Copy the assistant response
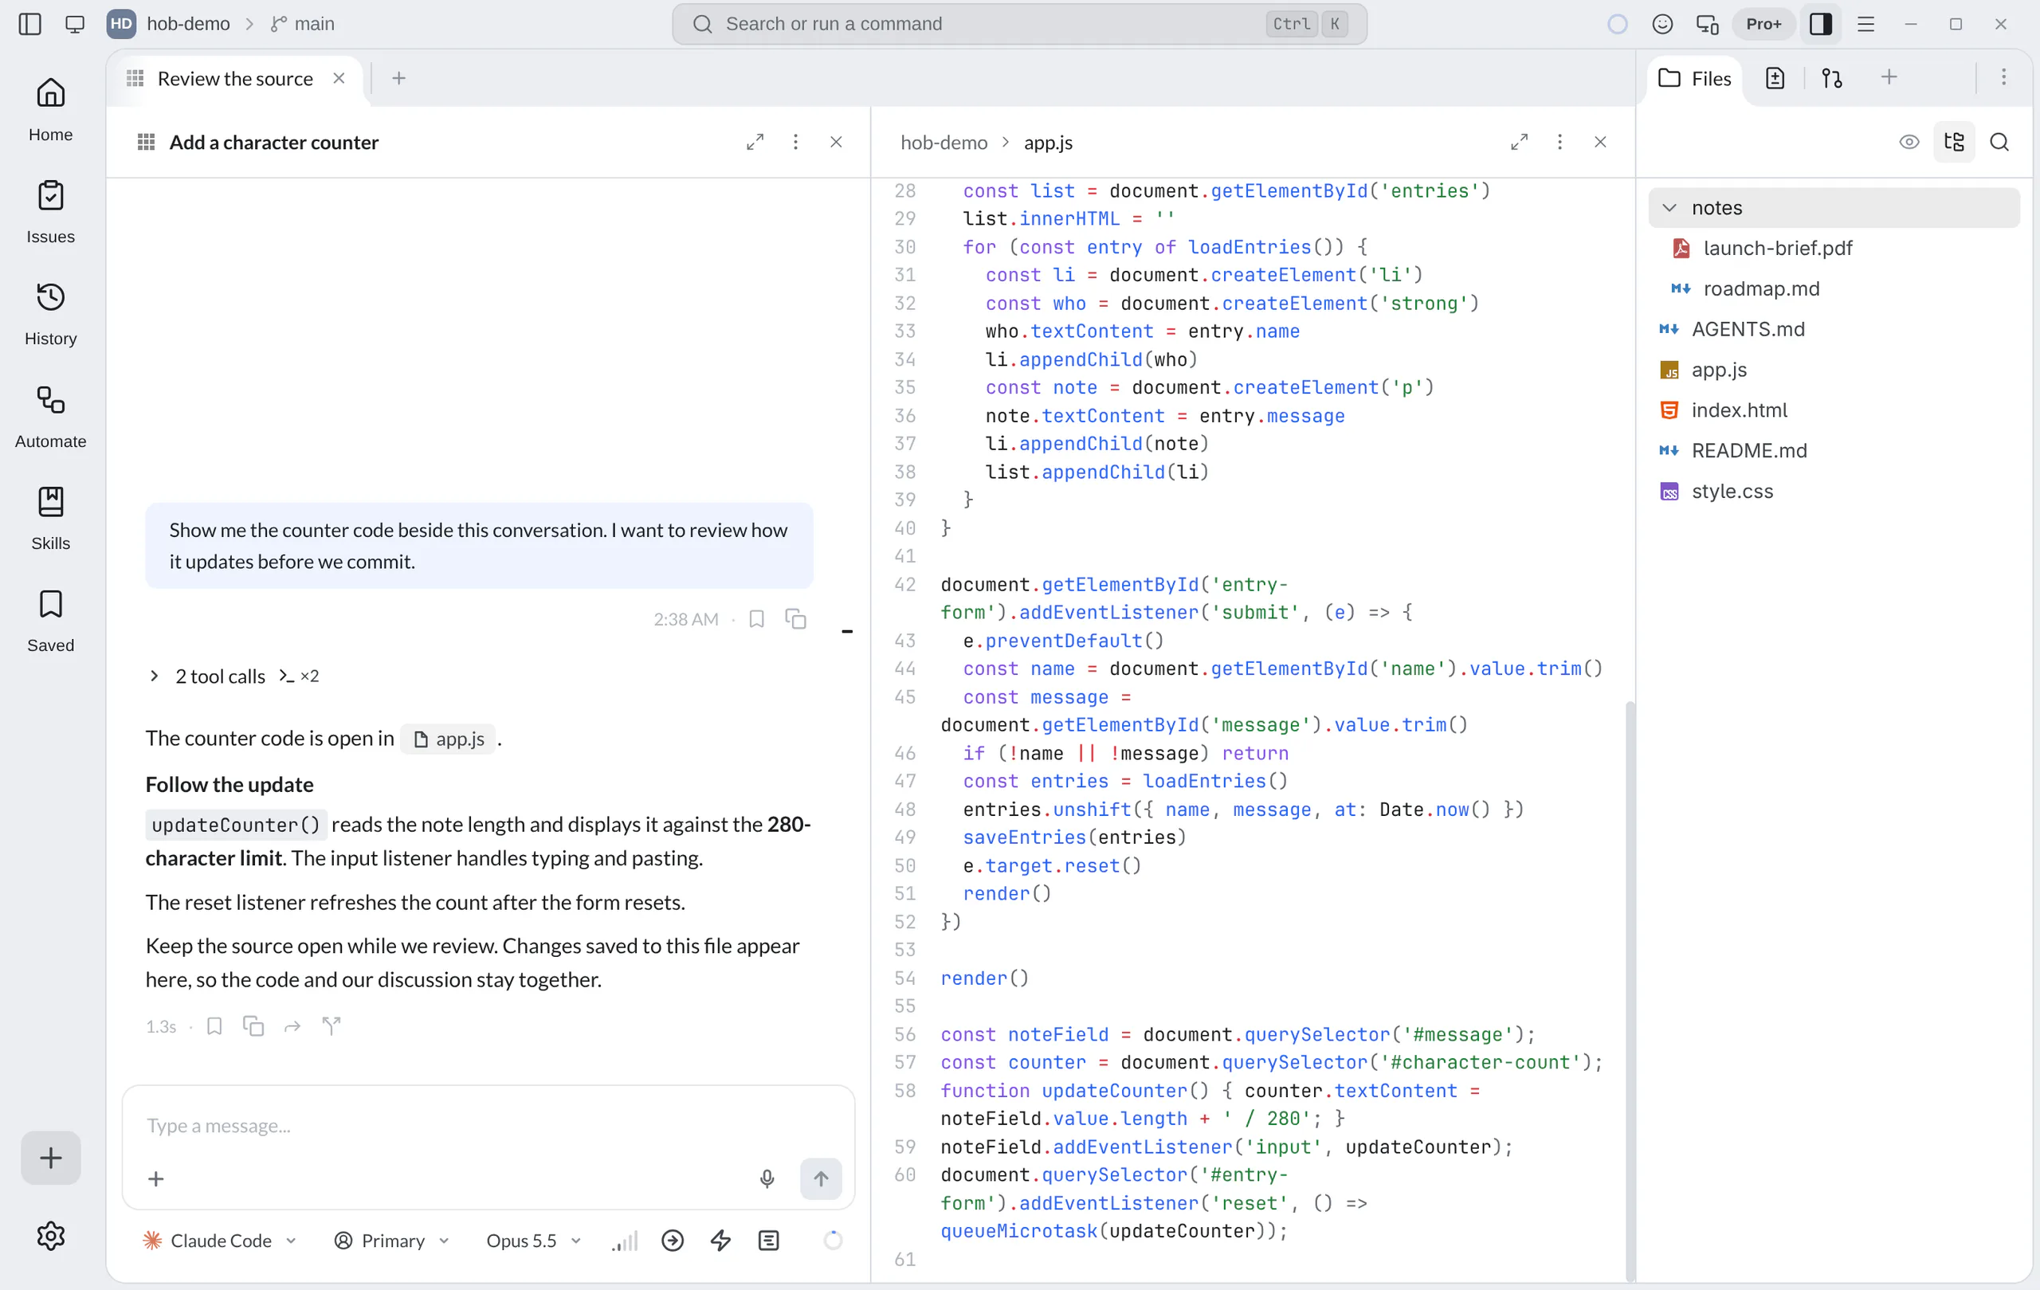The width and height of the screenshot is (2040, 1290). pos(253,1025)
